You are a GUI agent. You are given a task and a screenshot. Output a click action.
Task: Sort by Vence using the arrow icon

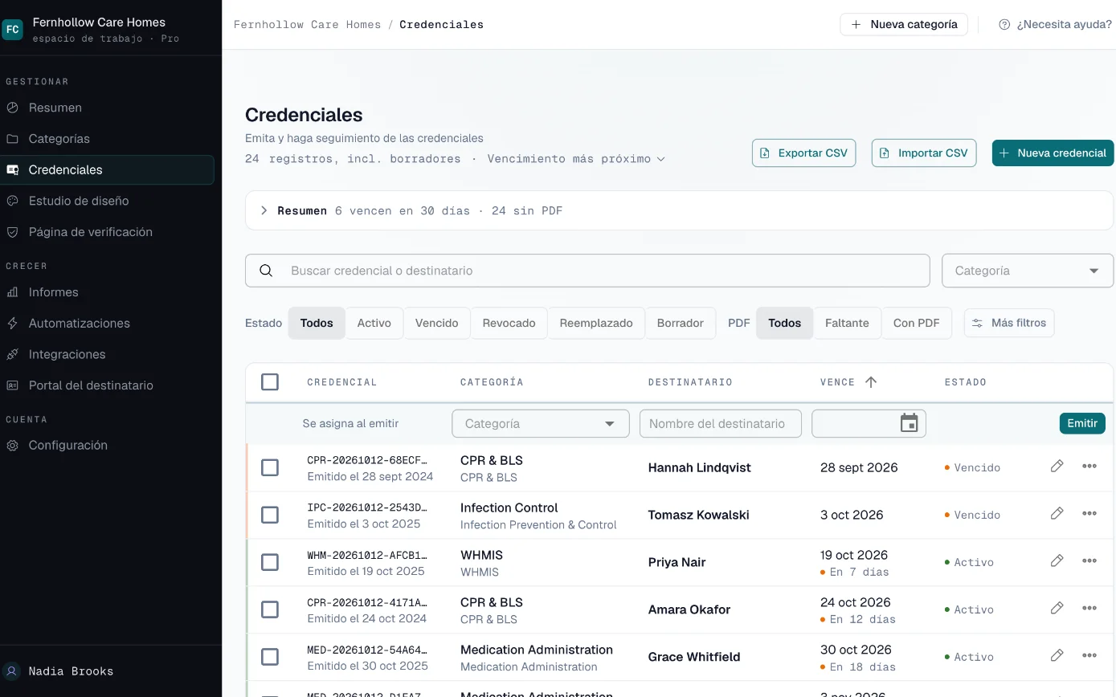[870, 382]
